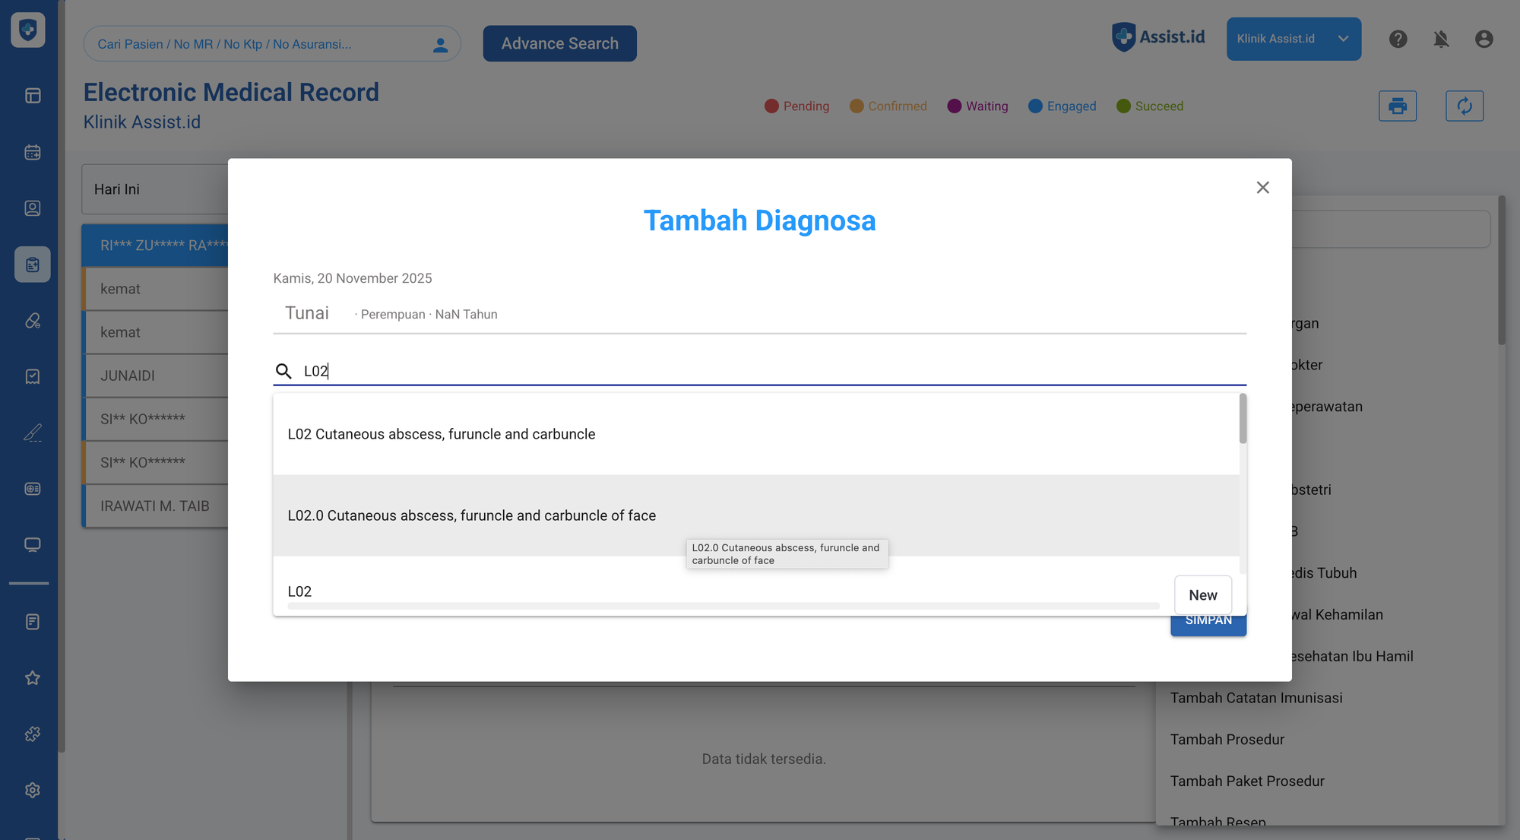Expand the Klinik Assist.id clinic dropdown

[1293, 39]
